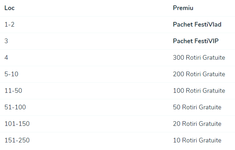The image size is (235, 150).
Task: Select the 10 Rotiri Gratuite cell
Action: [197, 140]
